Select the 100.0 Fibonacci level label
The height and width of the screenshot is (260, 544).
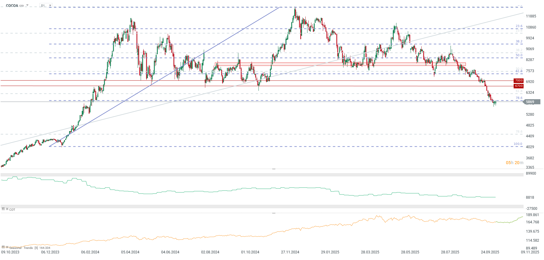(518, 144)
